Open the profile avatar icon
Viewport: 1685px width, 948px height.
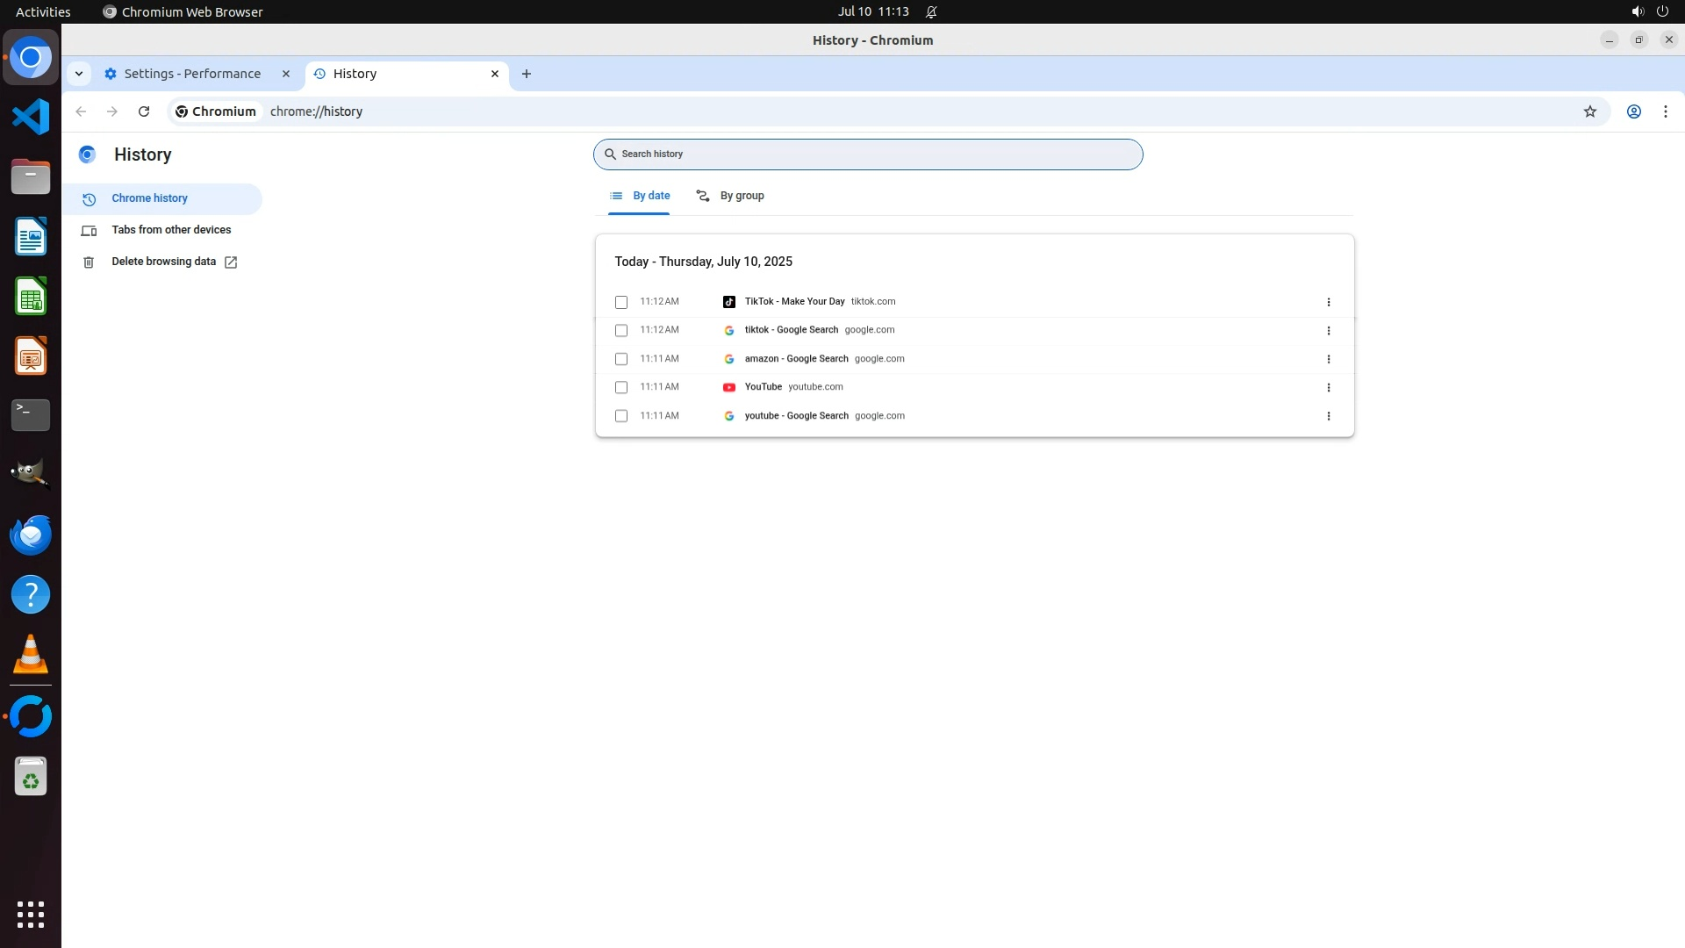tap(1633, 111)
